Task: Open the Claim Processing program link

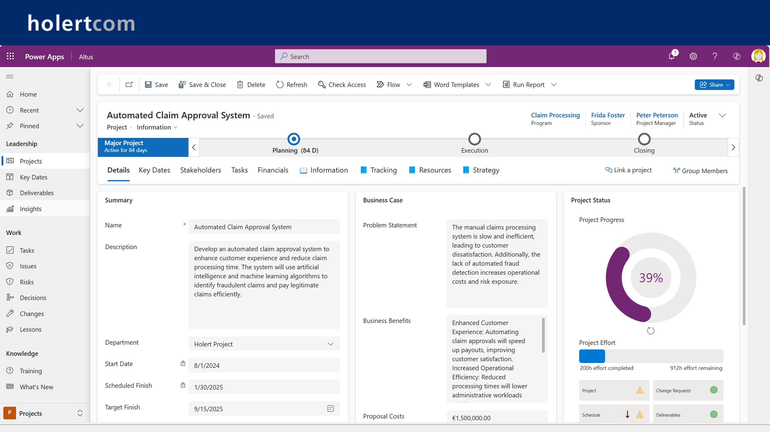Action: [x=555, y=115]
